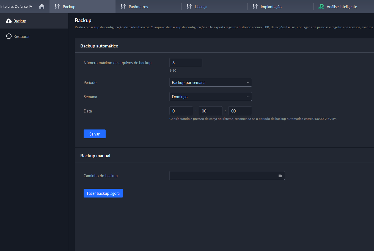Screen dimensions: 374x251
Task: Expand the Semana dropdown showing Domingo
Action: pyautogui.click(x=210, y=97)
